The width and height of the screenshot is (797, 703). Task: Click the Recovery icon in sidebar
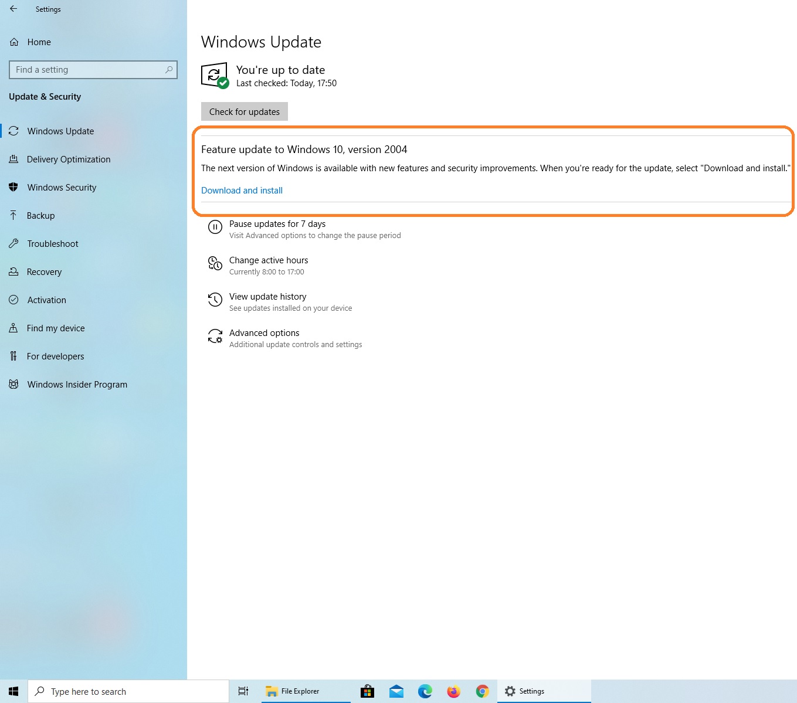(x=14, y=272)
